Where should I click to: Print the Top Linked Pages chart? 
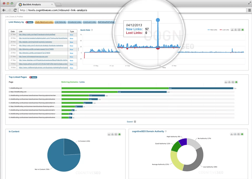(x=229, y=82)
